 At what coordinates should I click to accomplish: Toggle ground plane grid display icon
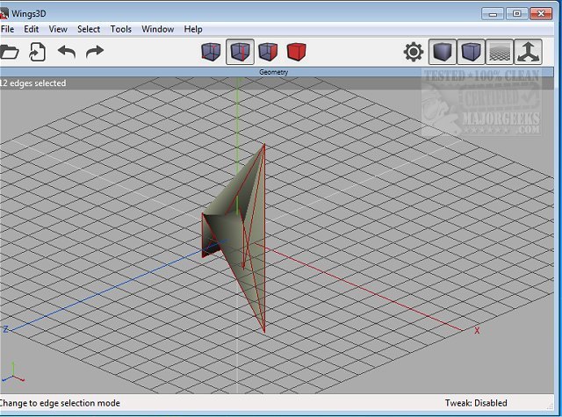(499, 52)
